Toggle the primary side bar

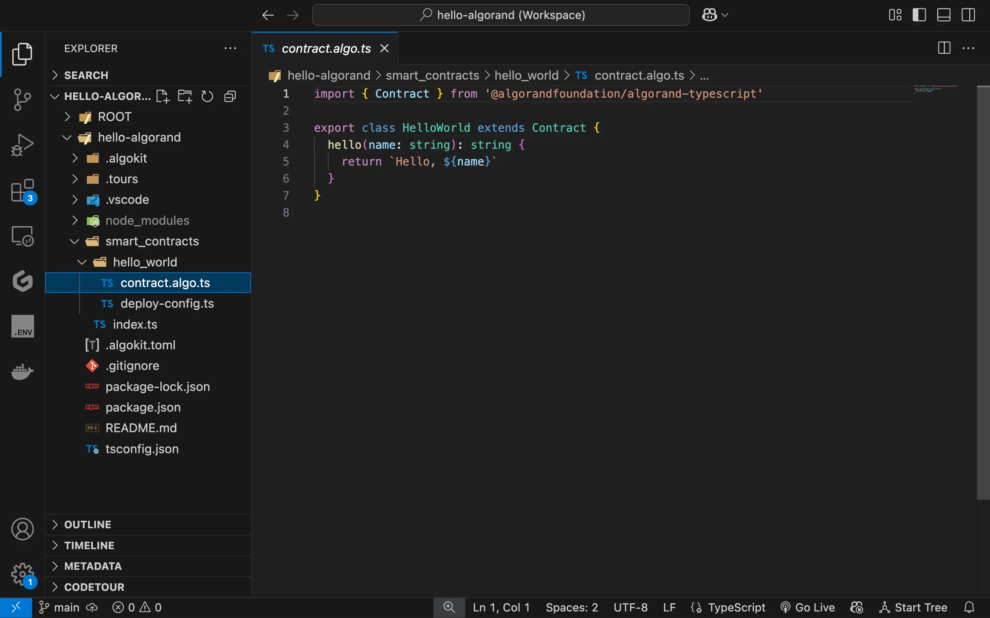point(919,15)
